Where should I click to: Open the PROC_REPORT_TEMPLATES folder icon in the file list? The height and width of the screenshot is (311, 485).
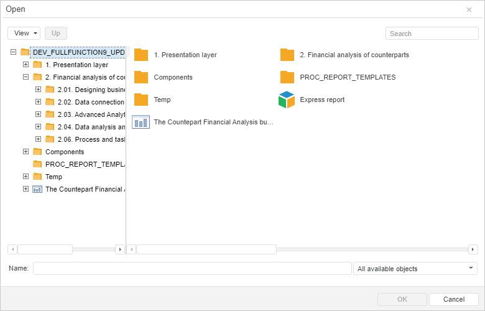(287, 77)
